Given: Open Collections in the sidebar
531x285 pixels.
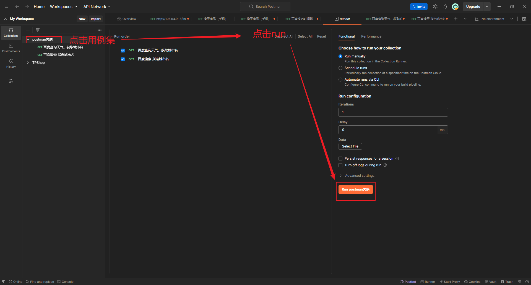Looking at the screenshot, I should (11, 33).
